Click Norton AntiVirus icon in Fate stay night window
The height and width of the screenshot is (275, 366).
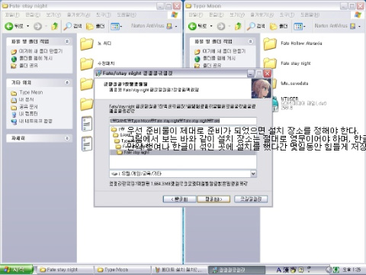click(x=169, y=26)
